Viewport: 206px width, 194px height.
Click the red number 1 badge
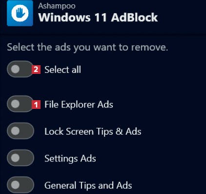tap(36, 105)
